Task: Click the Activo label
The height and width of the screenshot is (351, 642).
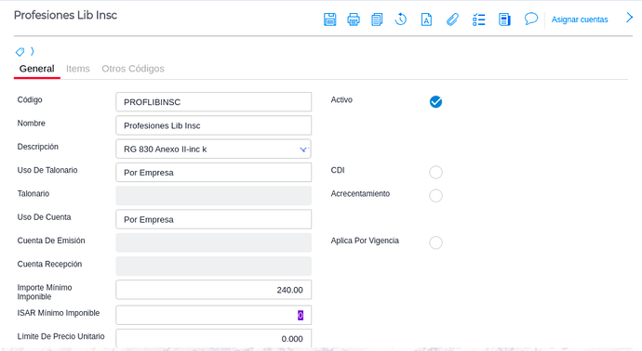Action: click(341, 99)
